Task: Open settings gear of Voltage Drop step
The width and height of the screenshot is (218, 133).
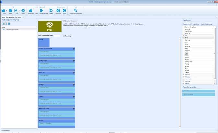Action: click(74, 61)
